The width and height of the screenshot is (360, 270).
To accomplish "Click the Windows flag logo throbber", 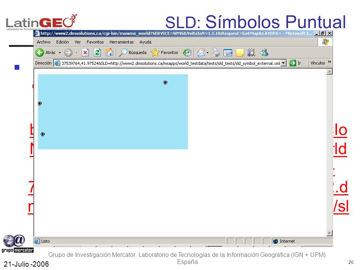I will pyautogui.click(x=325, y=42).
